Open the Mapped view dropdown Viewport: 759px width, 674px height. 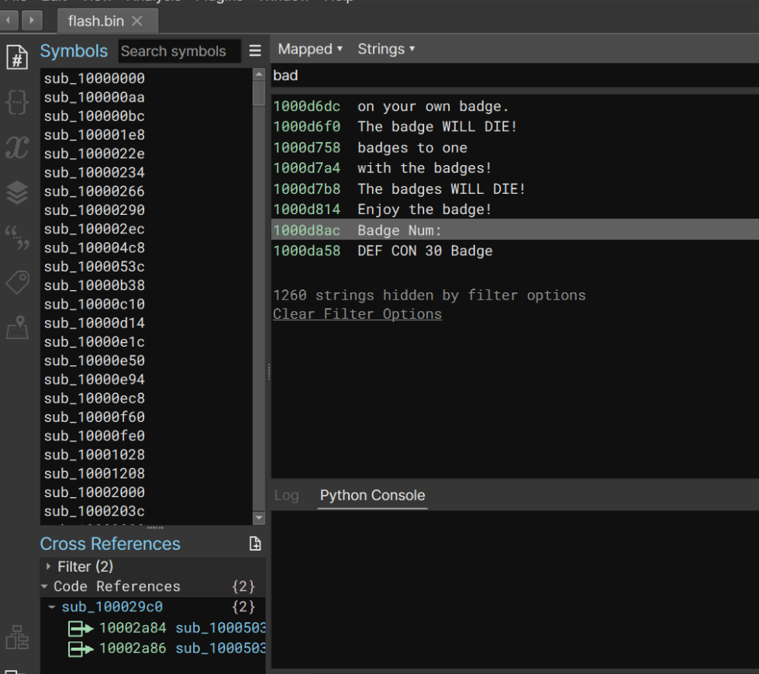310,49
